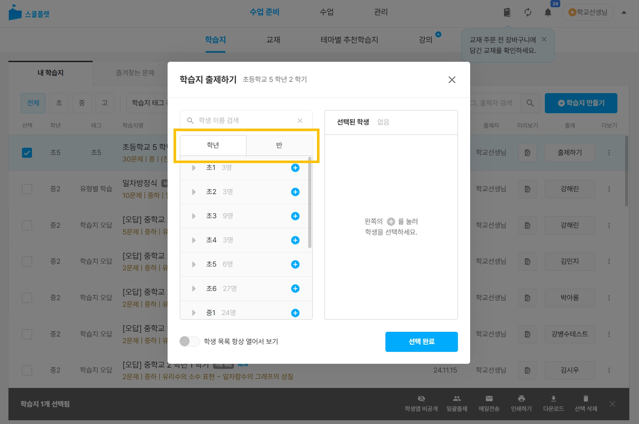
Task: Click the 다운로드 download icon
Action: coord(553,399)
